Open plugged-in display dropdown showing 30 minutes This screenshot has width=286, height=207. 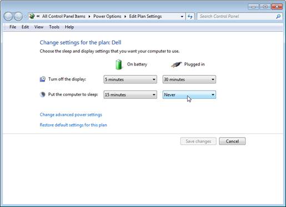pyautogui.click(x=189, y=79)
